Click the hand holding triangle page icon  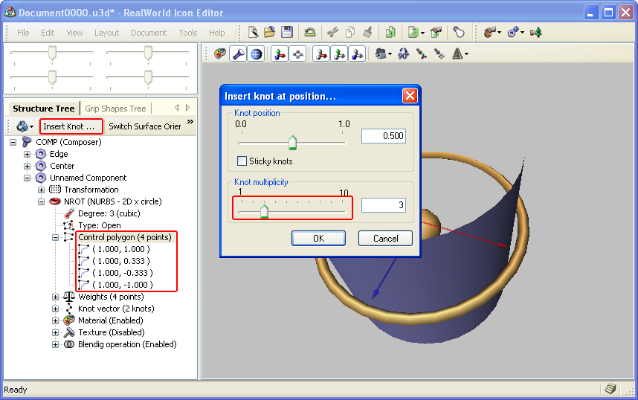(436, 32)
